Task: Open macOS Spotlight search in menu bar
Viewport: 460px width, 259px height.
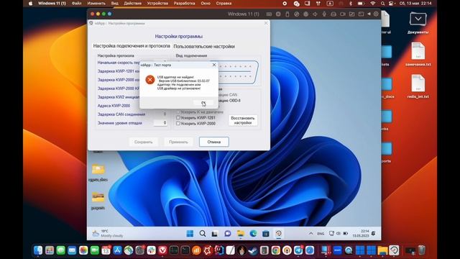Action: click(x=383, y=4)
